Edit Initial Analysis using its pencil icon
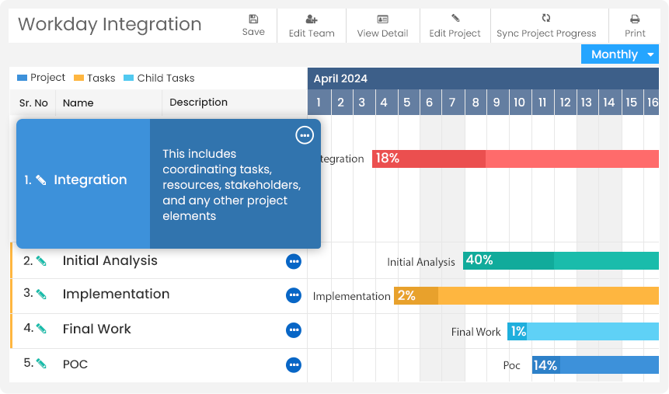Viewport: 669px width, 394px height. 41,261
